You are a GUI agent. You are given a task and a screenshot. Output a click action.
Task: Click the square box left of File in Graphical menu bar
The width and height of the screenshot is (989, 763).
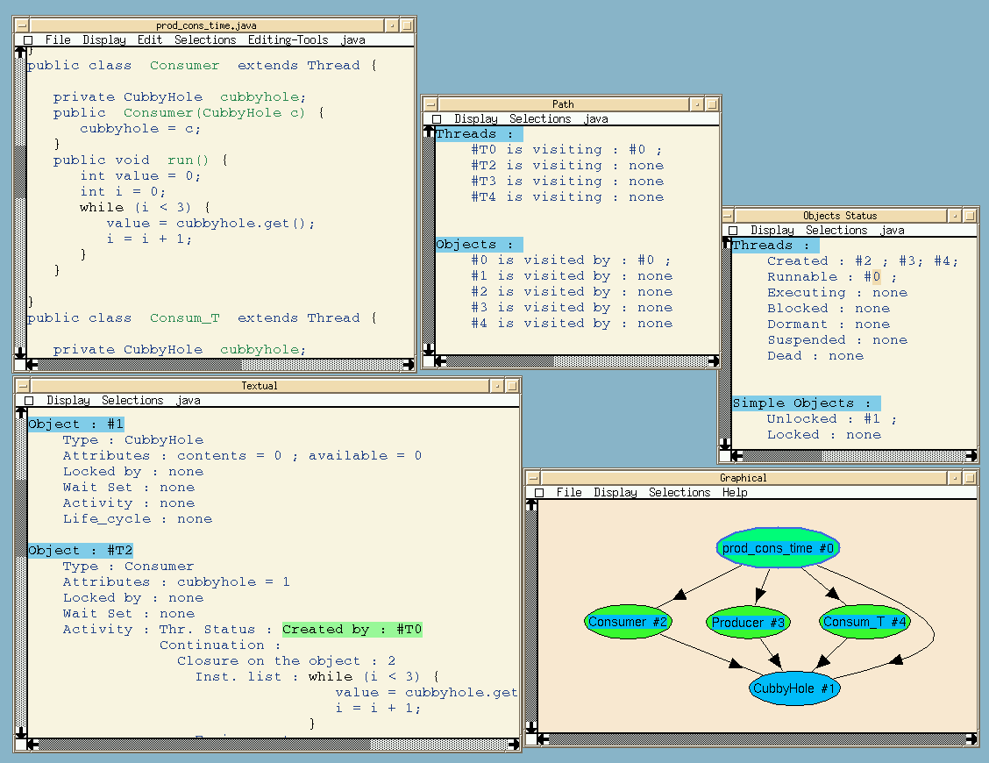[539, 492]
